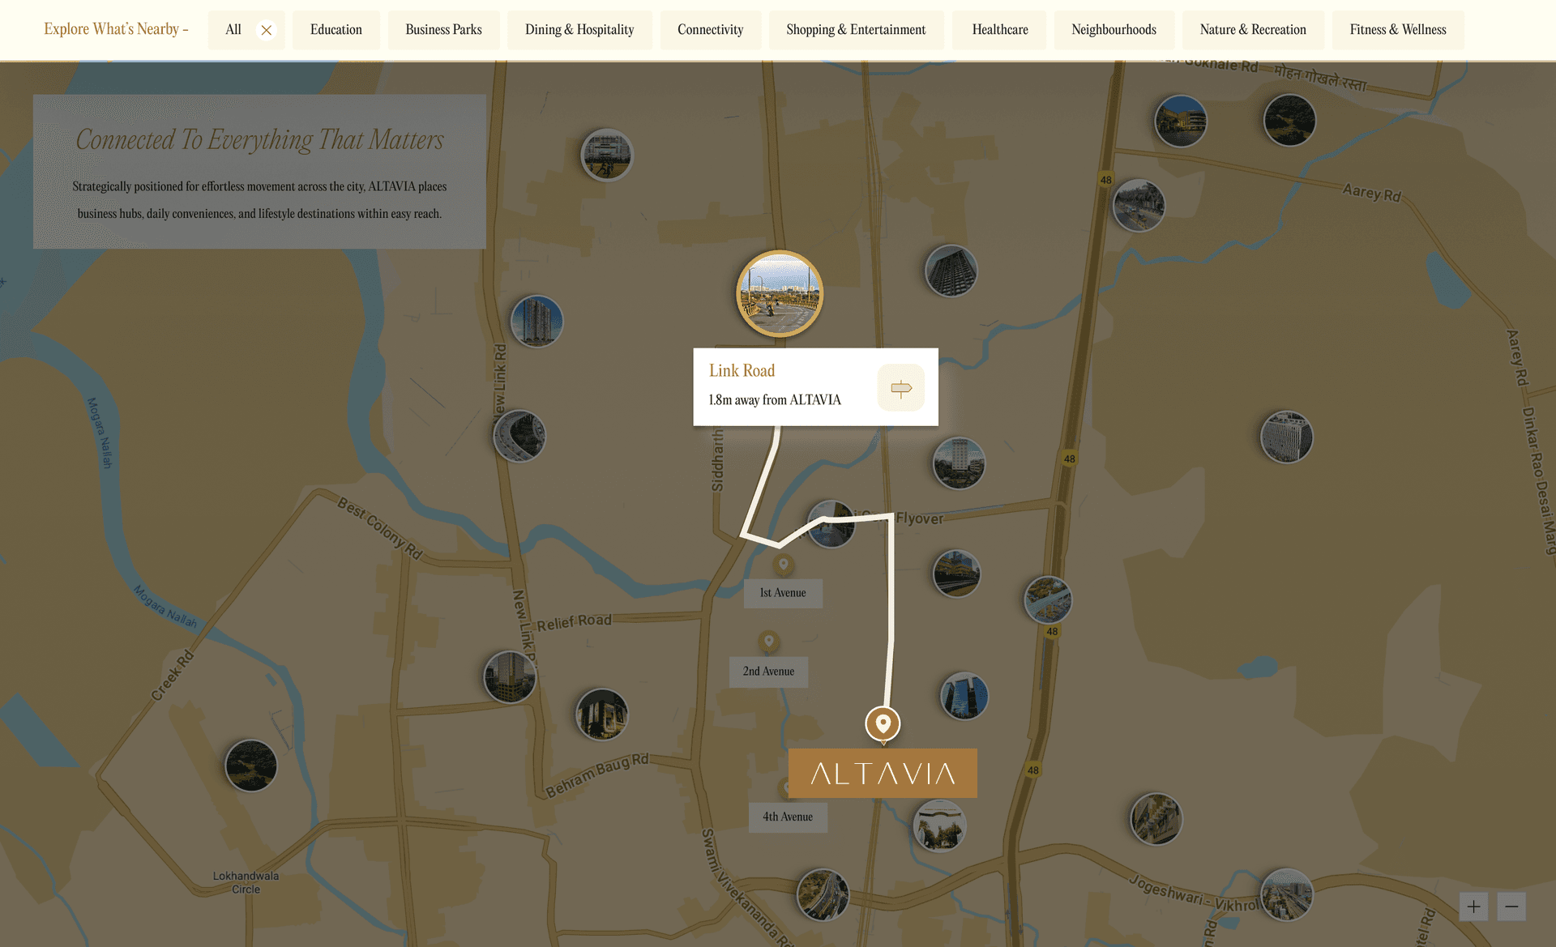The width and height of the screenshot is (1556, 947).
Task: Open the highway marker on Swami Vivekananda Rd
Action: click(823, 895)
